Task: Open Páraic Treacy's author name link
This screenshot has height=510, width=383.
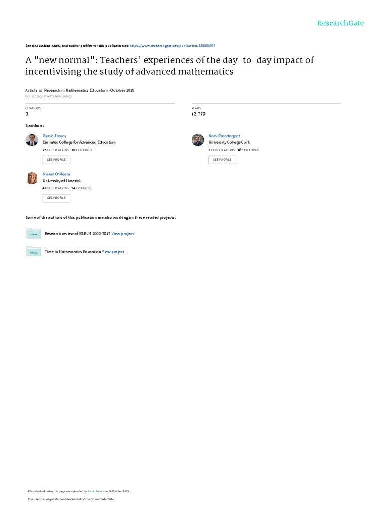Action: pyautogui.click(x=54, y=136)
